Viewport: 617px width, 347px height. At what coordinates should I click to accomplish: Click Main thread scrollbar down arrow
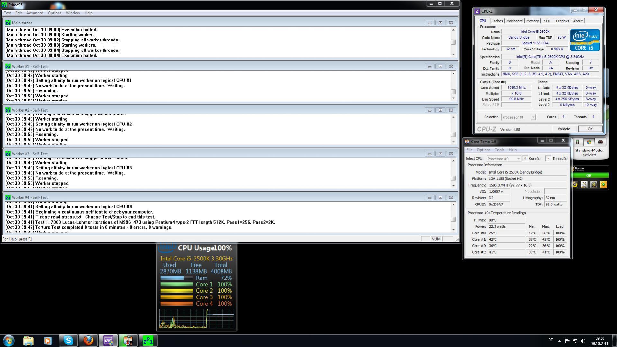point(453,54)
